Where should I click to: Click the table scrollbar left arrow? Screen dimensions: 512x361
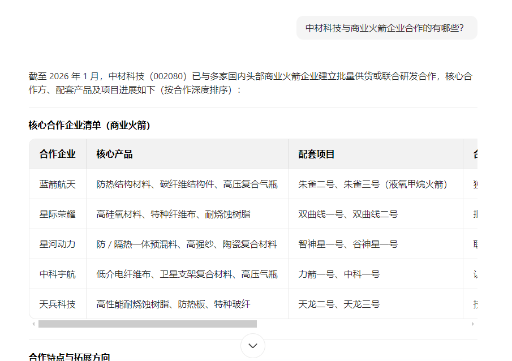pyautogui.click(x=33, y=324)
